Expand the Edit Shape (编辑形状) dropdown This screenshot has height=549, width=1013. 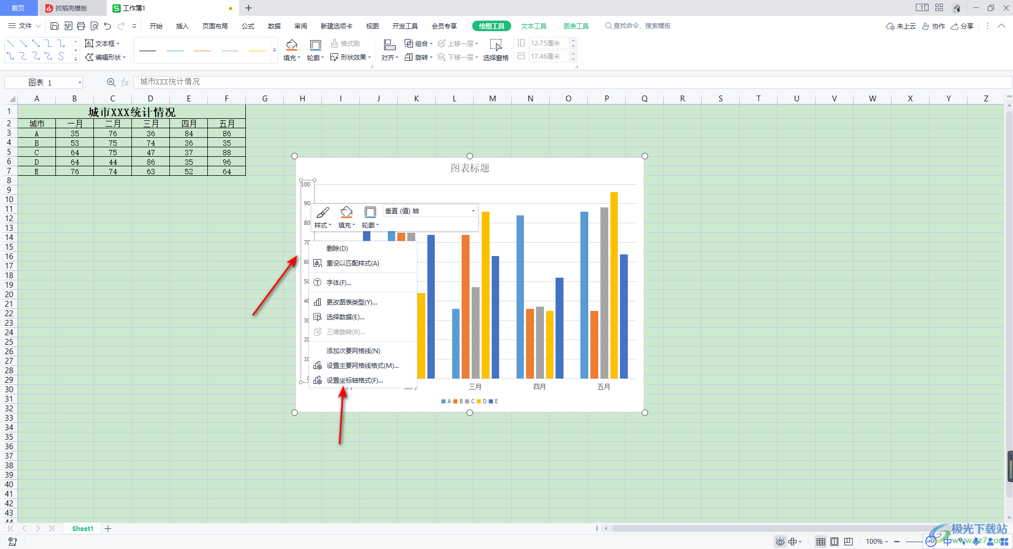[x=125, y=57]
